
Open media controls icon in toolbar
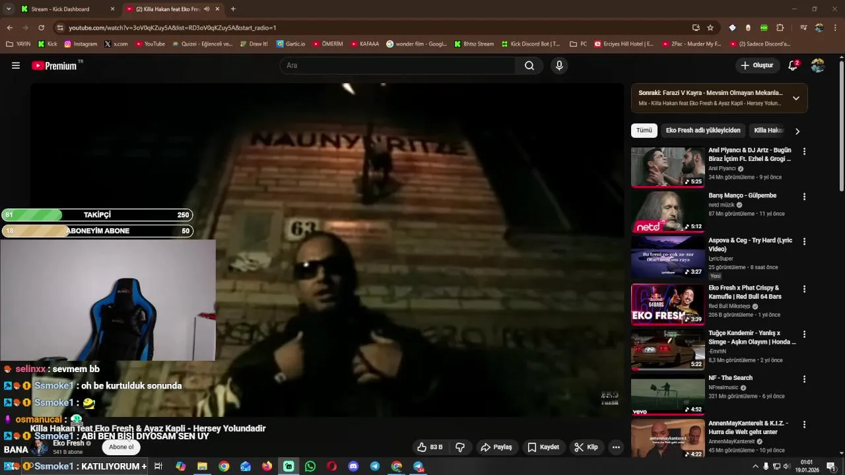tap(803, 28)
